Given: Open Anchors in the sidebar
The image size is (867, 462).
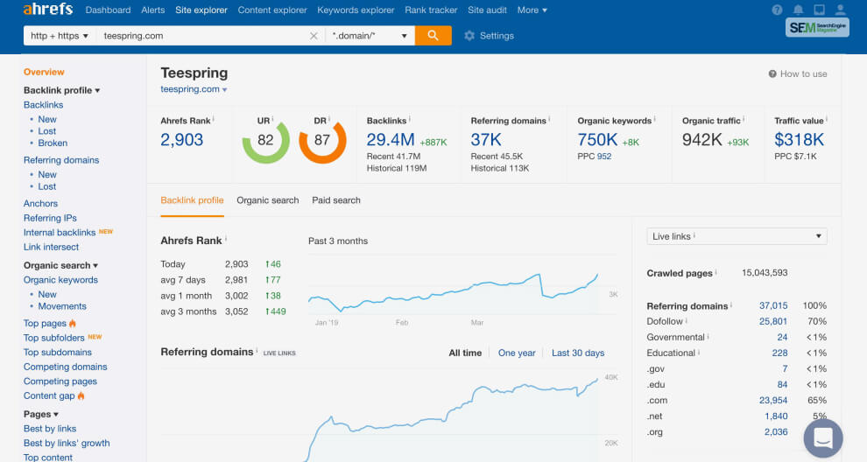Looking at the screenshot, I should coord(40,203).
